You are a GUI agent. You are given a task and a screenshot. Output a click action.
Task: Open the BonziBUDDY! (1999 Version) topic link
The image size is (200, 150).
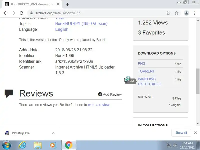click(81, 23)
